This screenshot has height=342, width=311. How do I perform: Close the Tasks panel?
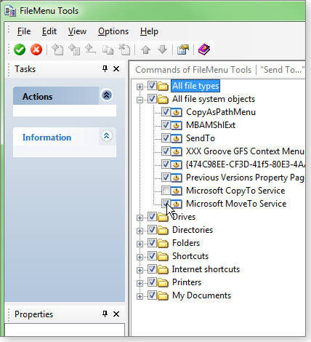point(116,69)
